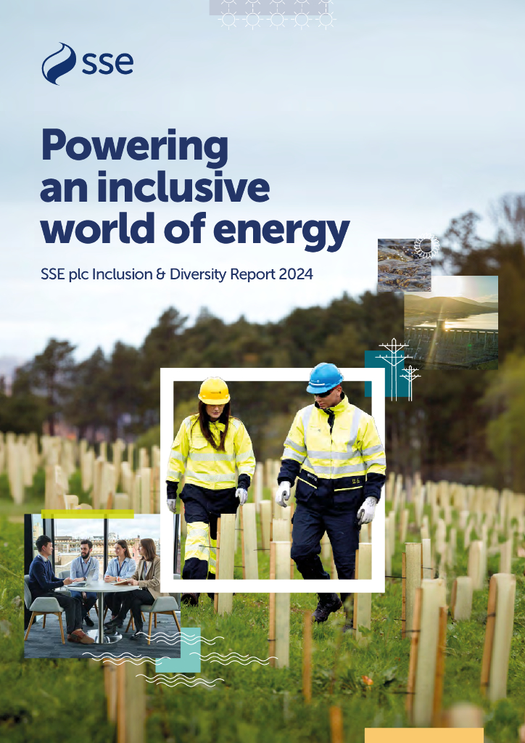Click the two workers in hi-vis photo

(x=273, y=480)
